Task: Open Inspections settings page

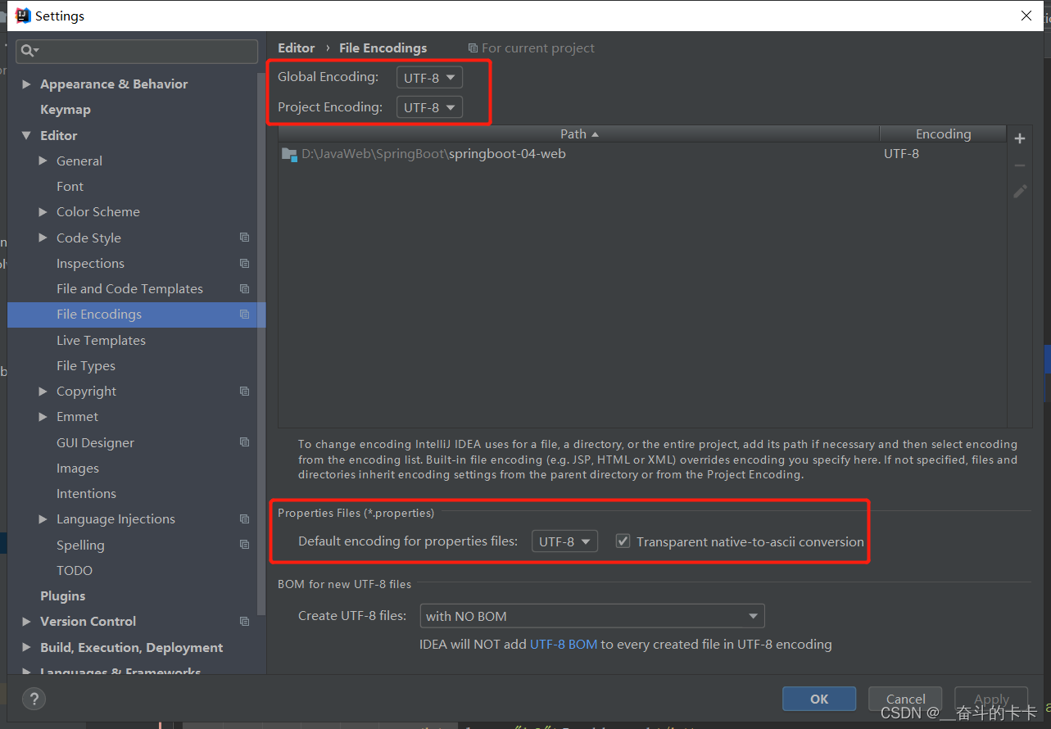Action: tap(90, 263)
